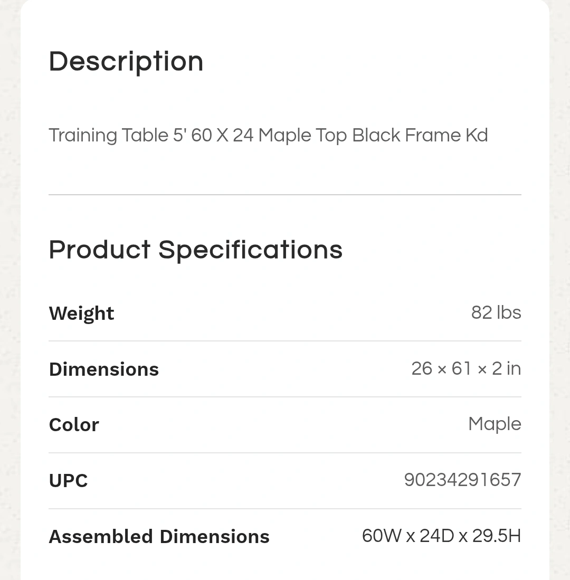Click the UPC label

(x=69, y=480)
